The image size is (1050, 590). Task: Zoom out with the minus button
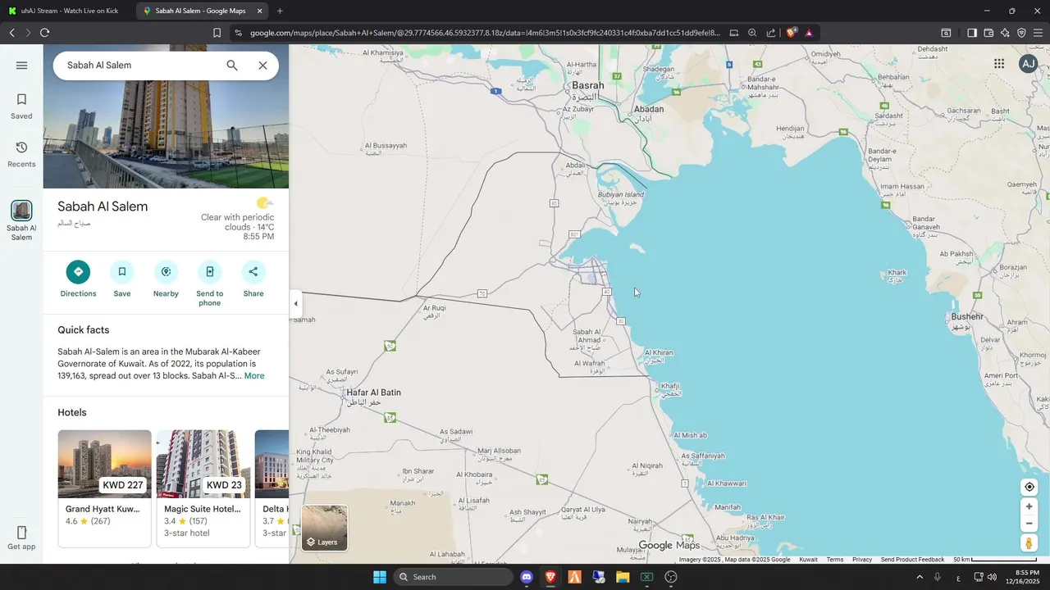tap(1029, 524)
